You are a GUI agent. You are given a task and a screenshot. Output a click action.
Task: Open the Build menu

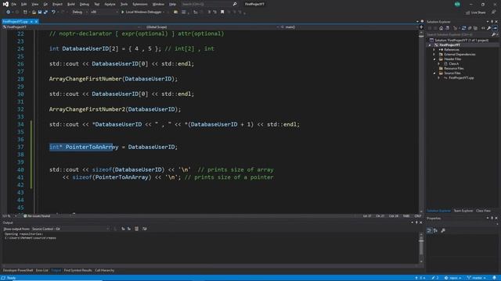[x=71, y=4]
